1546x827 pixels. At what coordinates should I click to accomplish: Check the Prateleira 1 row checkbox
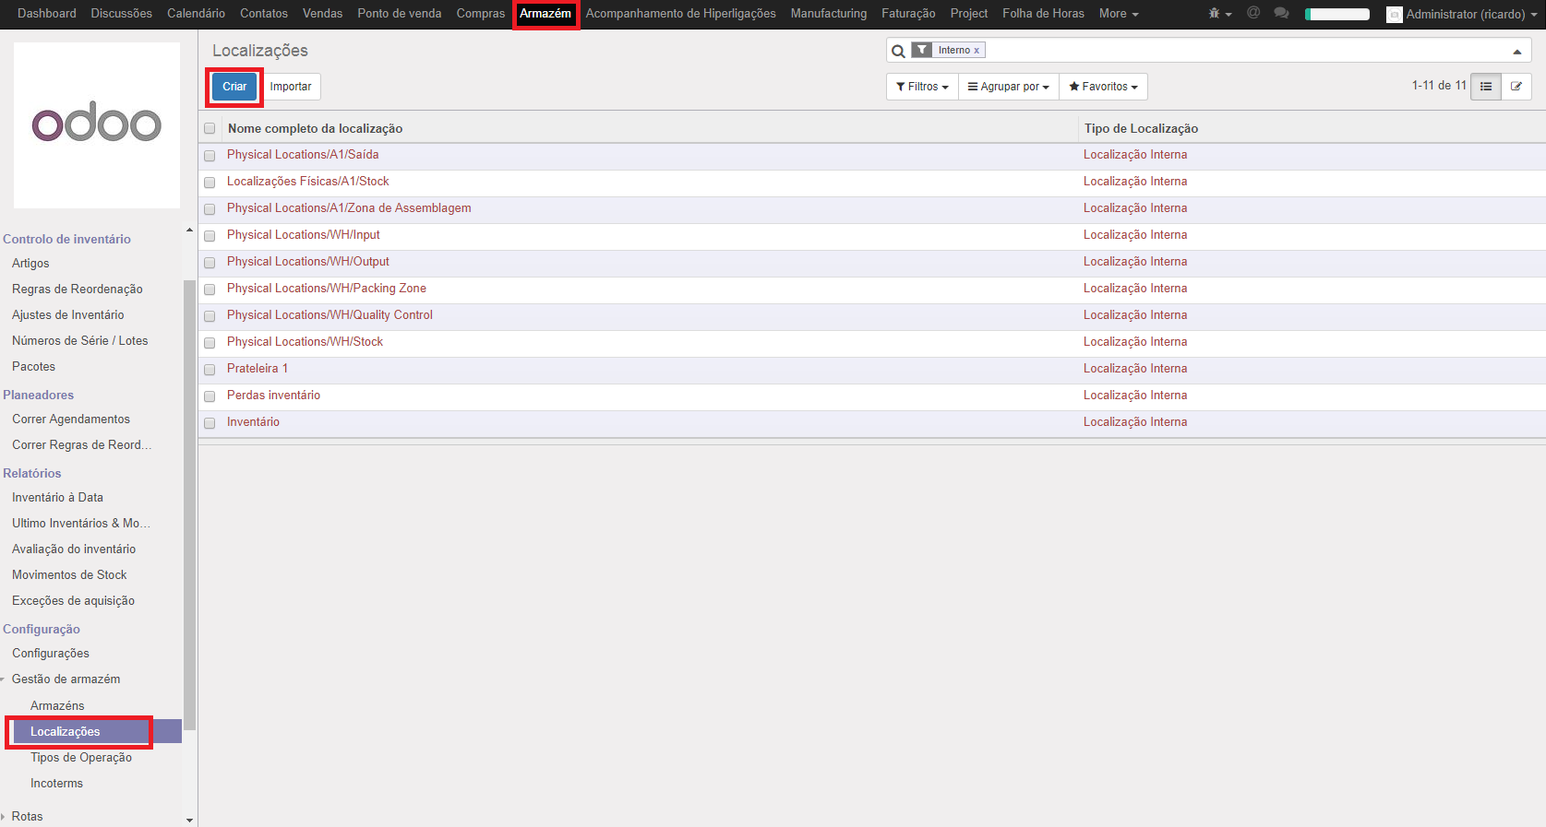tap(210, 370)
